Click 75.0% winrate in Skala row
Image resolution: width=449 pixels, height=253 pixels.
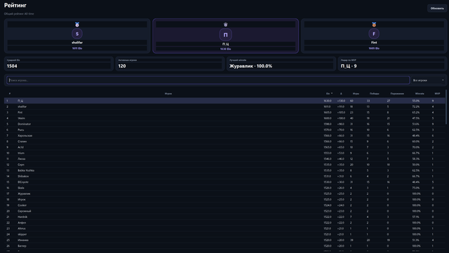416,188
